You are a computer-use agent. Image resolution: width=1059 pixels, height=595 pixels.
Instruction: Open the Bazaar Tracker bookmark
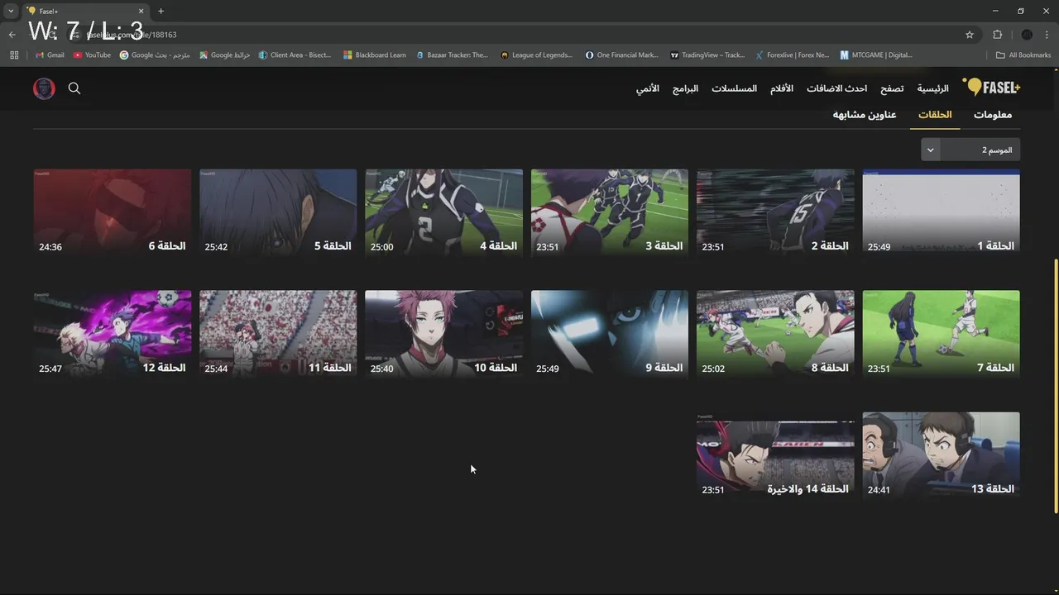point(452,55)
